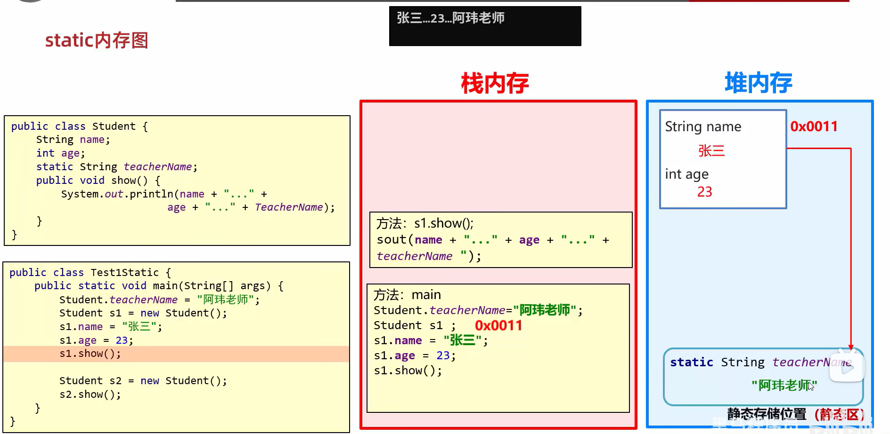Screen dimensions: 890x434
Task: Click 's1.age = 23;' in Test1Static code
Action: 96,340
